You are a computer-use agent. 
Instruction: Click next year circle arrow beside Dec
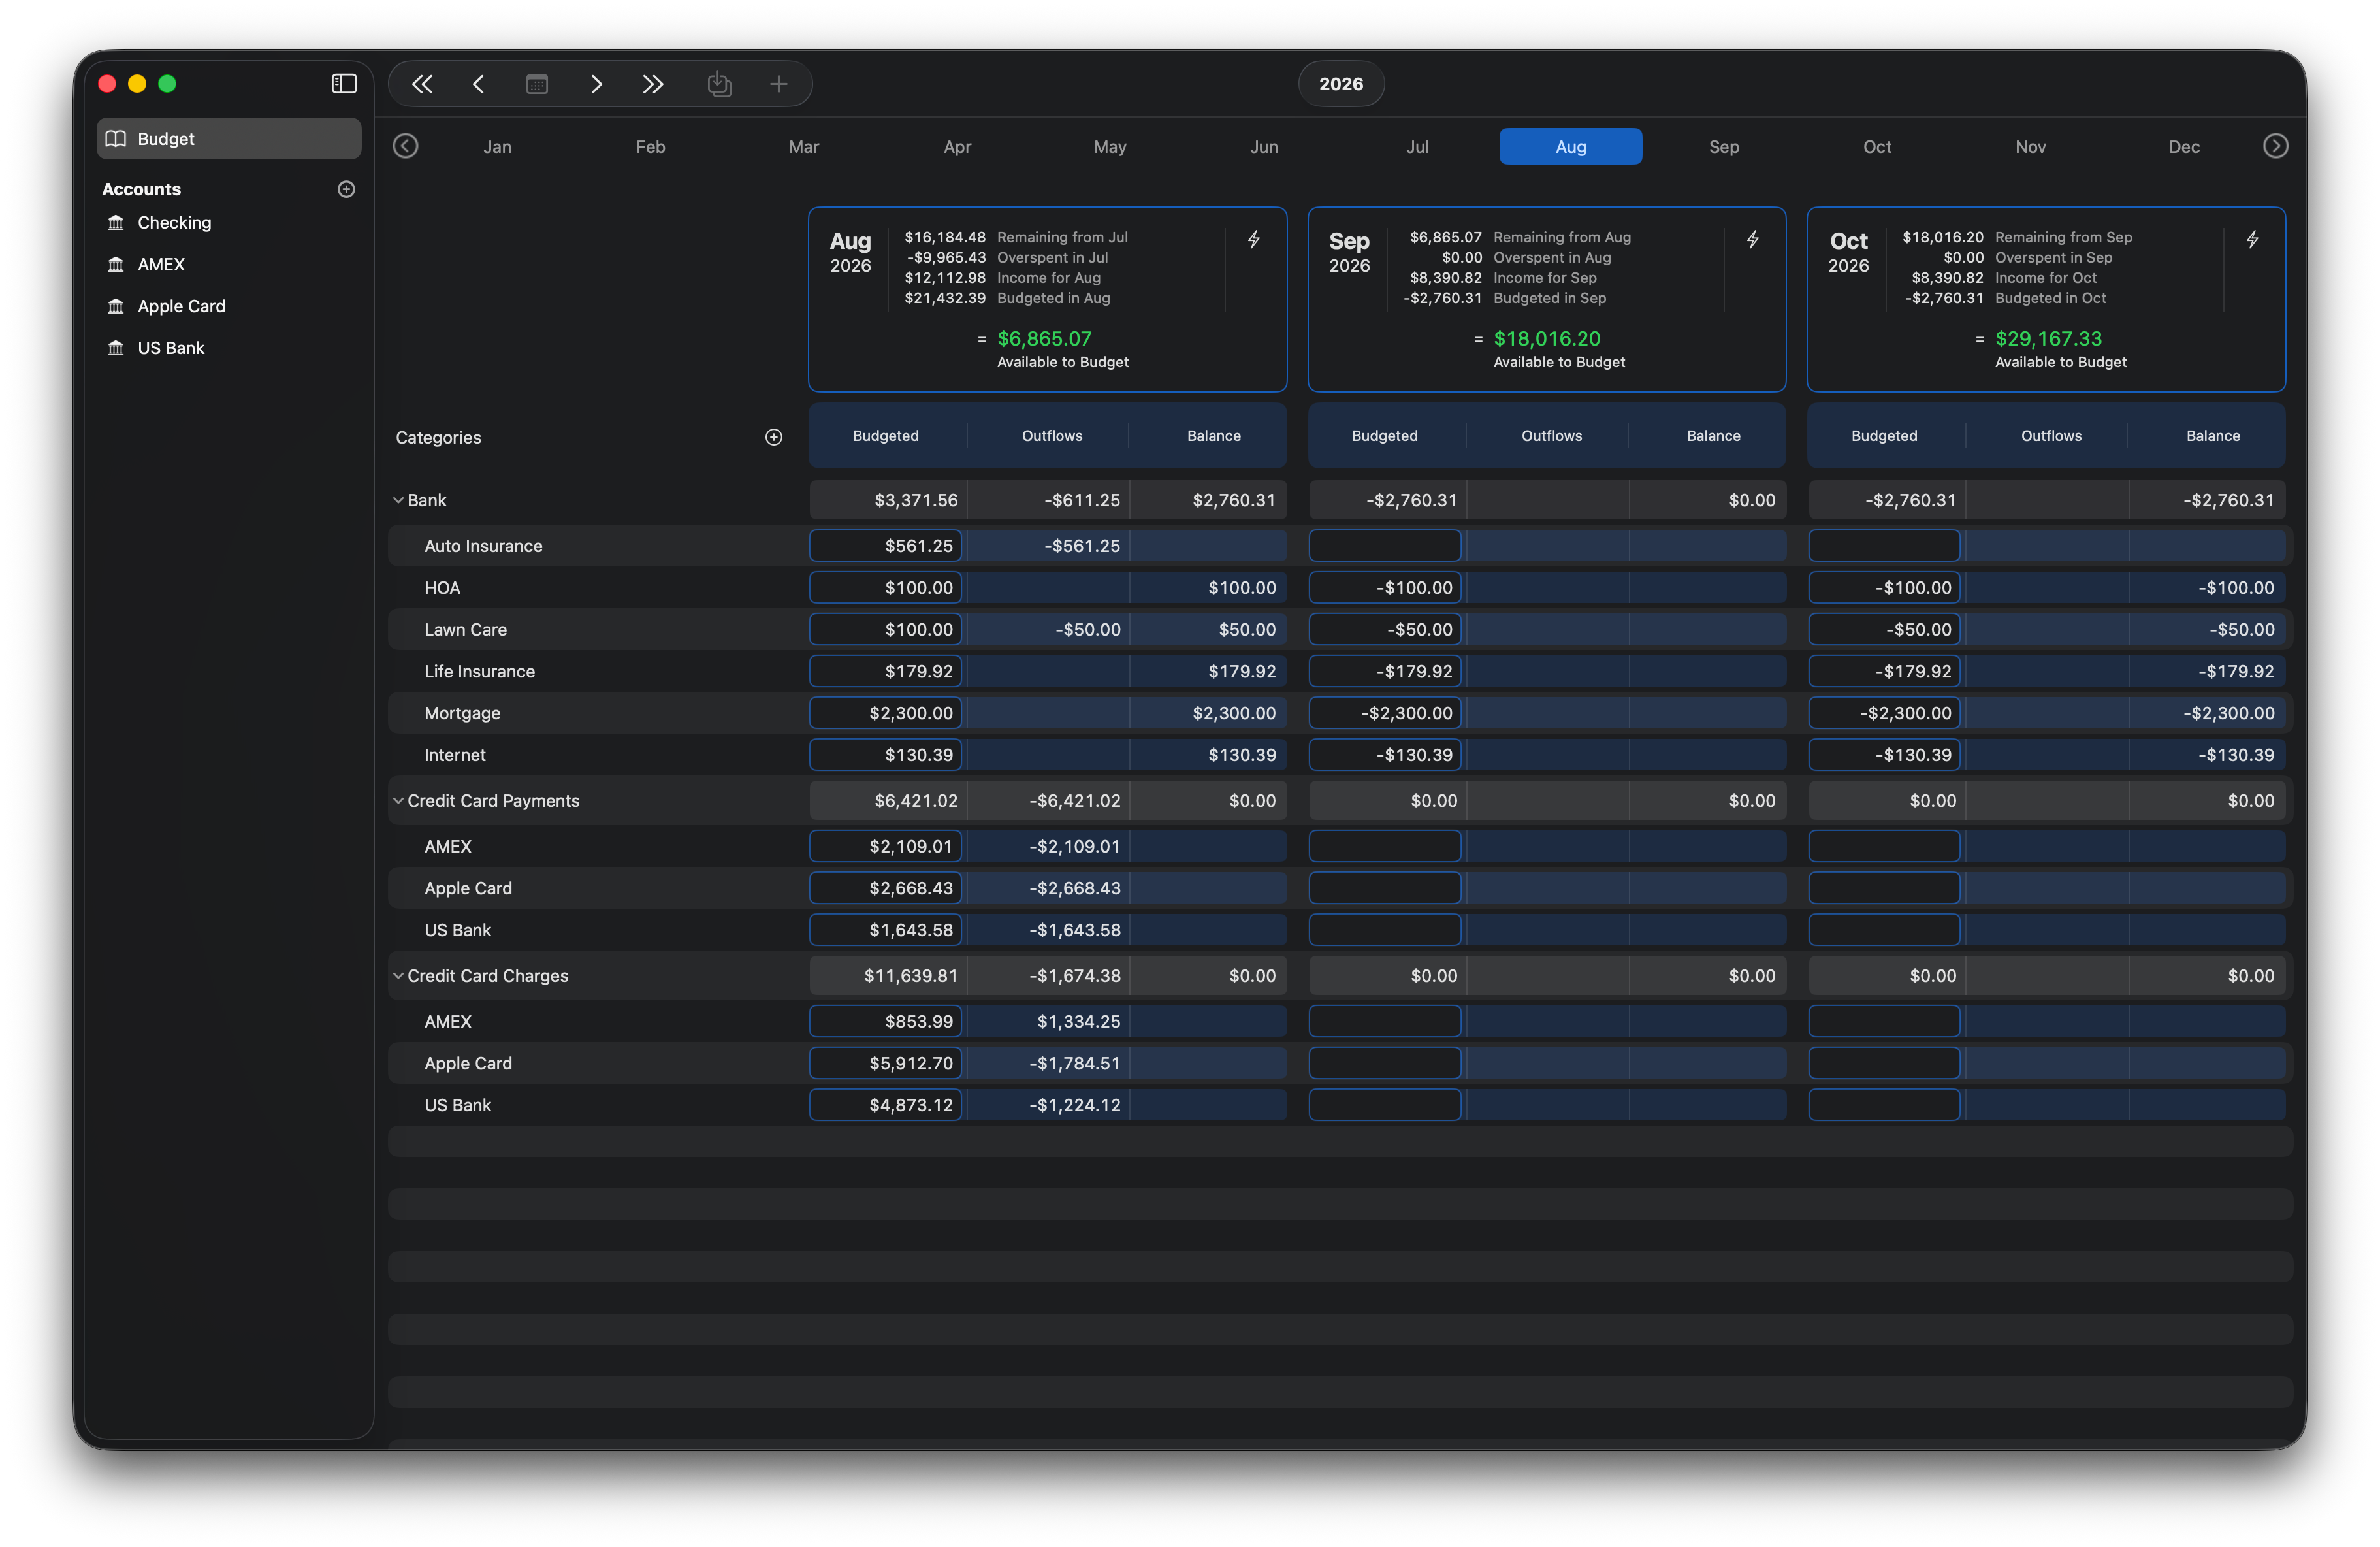click(x=2275, y=147)
